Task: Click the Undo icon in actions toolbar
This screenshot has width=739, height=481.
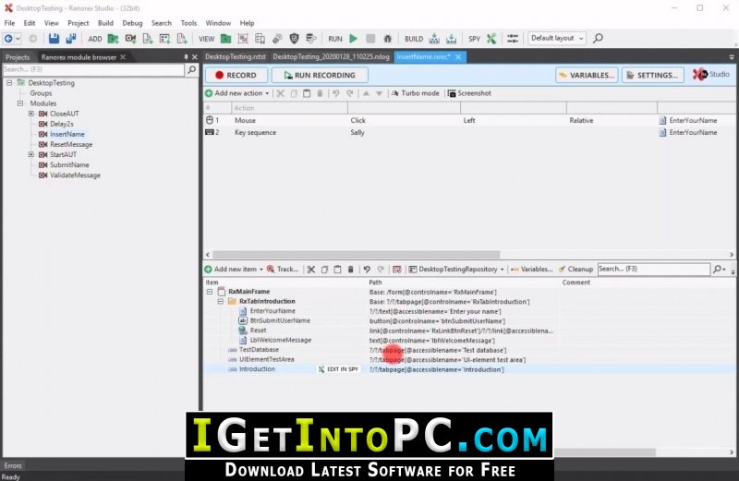Action: point(336,93)
